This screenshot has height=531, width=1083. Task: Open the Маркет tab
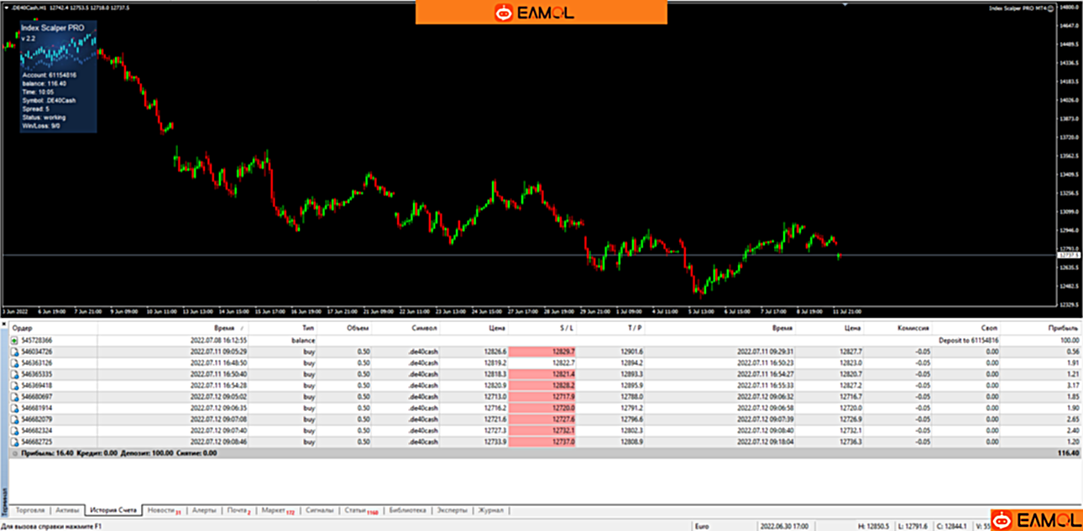click(275, 510)
